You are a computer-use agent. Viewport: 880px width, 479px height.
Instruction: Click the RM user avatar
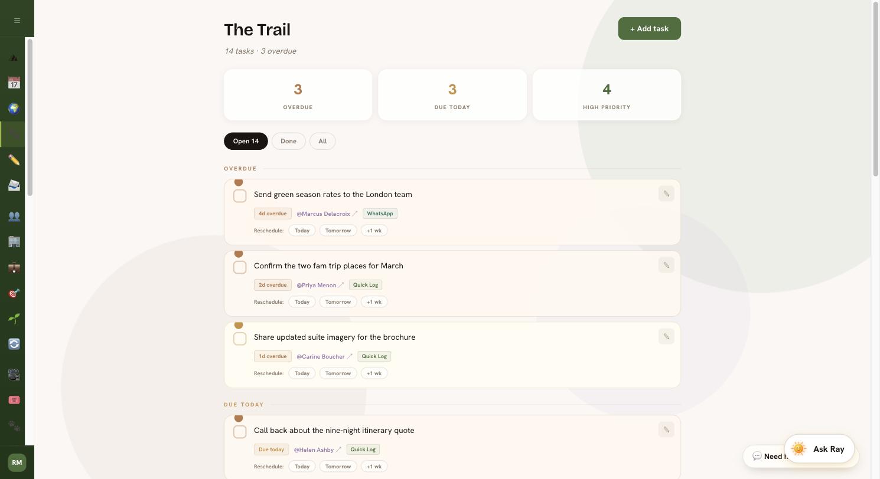17,462
